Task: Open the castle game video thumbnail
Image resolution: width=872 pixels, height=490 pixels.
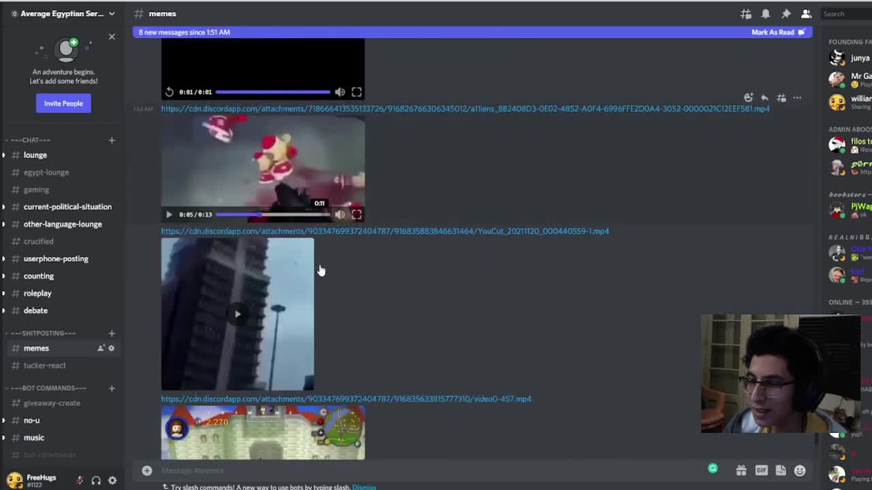Action: [263, 433]
